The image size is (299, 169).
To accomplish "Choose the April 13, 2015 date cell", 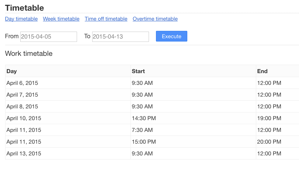I will (x=24, y=154).
